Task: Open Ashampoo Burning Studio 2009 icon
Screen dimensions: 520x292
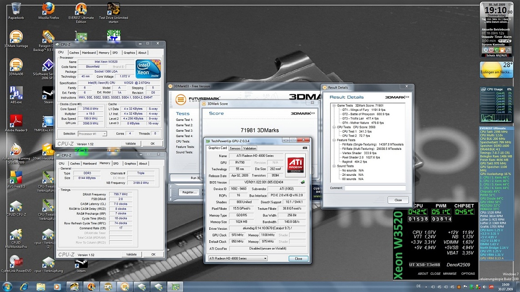Action: click(x=16, y=153)
